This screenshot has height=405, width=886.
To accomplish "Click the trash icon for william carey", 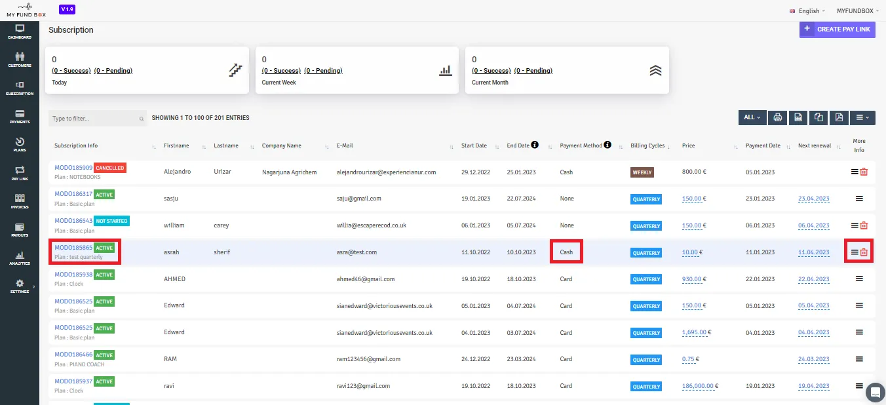I will pyautogui.click(x=864, y=225).
